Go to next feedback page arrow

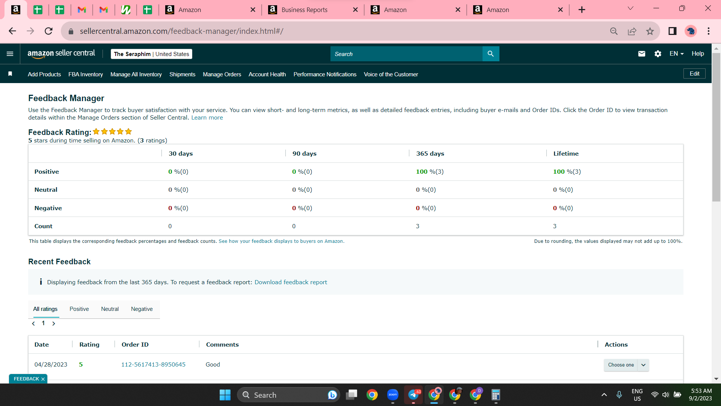pos(54,323)
